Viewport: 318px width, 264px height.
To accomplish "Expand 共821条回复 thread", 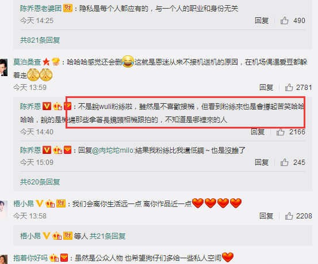I will coord(40,40).
